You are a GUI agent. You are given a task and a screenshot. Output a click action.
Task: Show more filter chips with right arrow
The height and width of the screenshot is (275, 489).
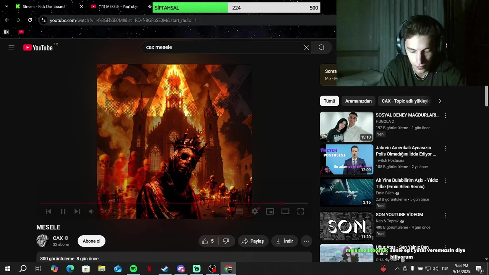click(440, 101)
